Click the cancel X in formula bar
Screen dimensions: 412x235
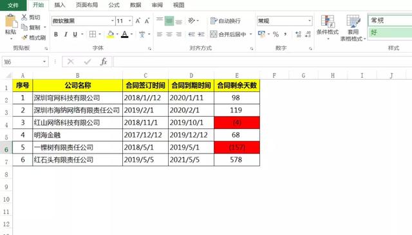[70, 62]
